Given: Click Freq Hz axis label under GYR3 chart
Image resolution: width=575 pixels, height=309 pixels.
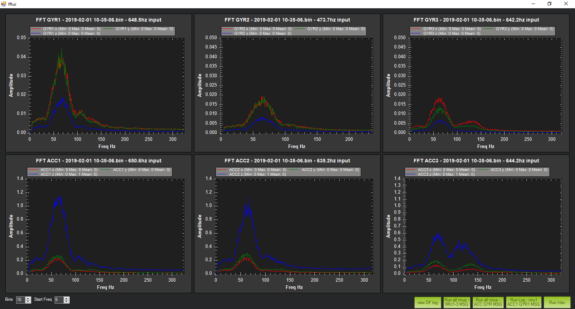Looking at the screenshot, I should 486,146.
